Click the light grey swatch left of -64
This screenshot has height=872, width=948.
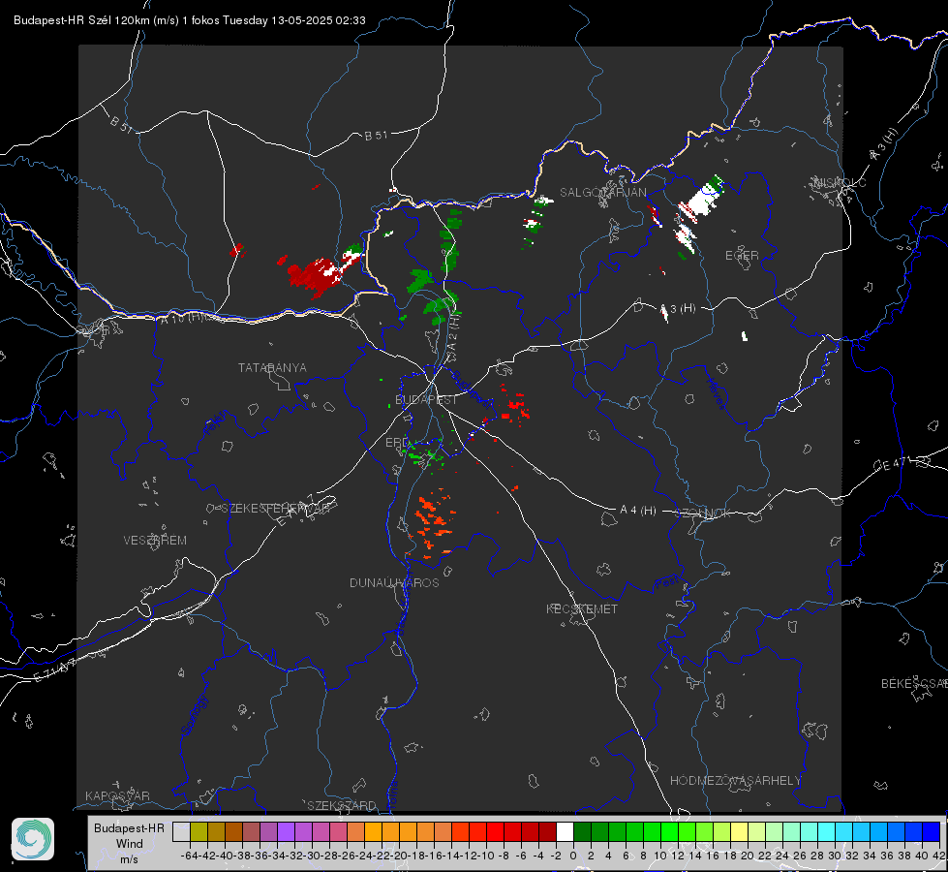(x=181, y=831)
